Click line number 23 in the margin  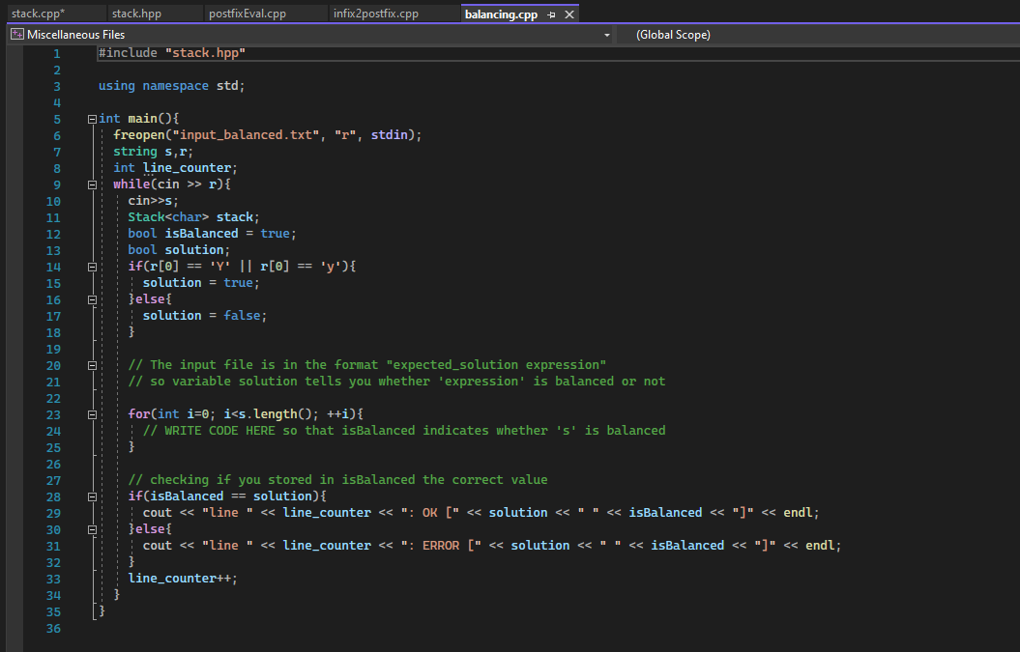pyautogui.click(x=53, y=413)
